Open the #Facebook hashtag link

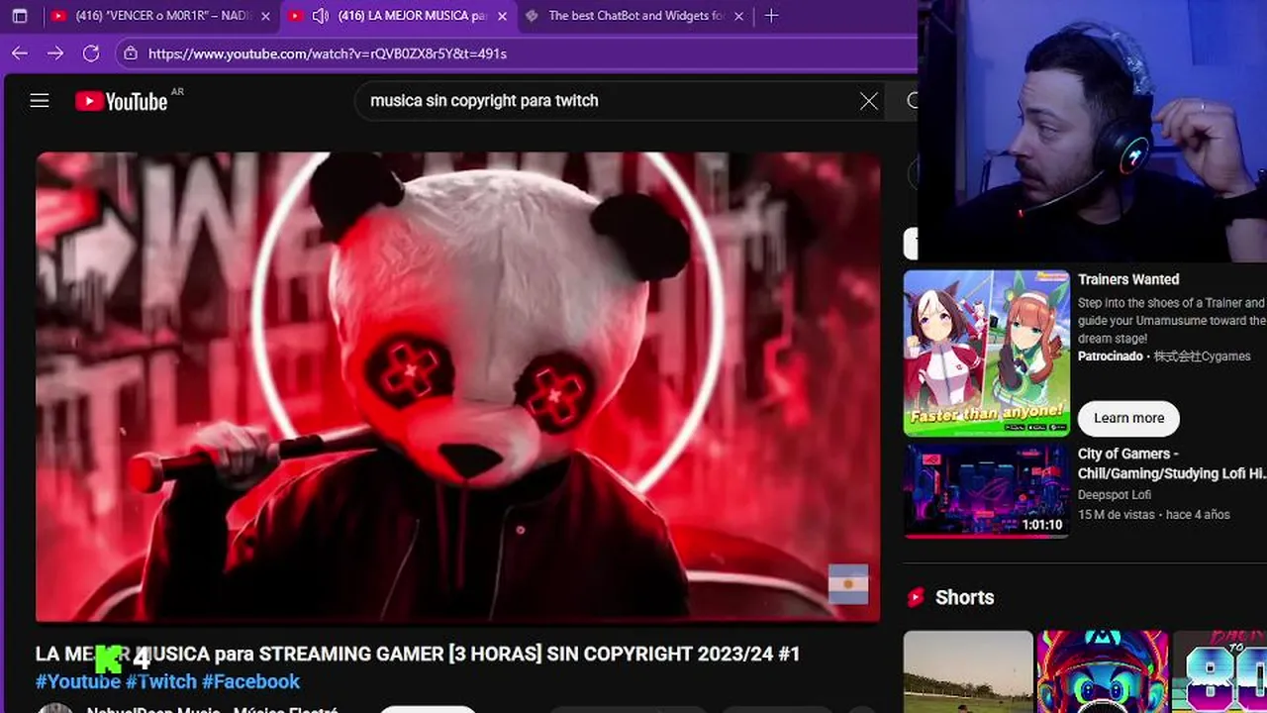click(x=250, y=681)
